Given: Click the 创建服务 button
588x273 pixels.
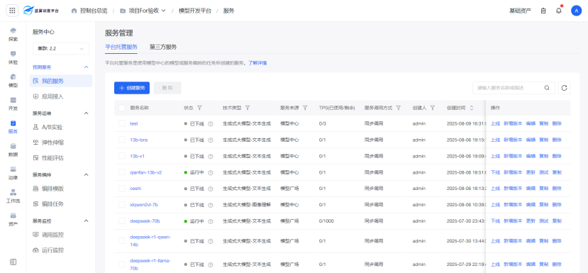Looking at the screenshot, I should [132, 88].
